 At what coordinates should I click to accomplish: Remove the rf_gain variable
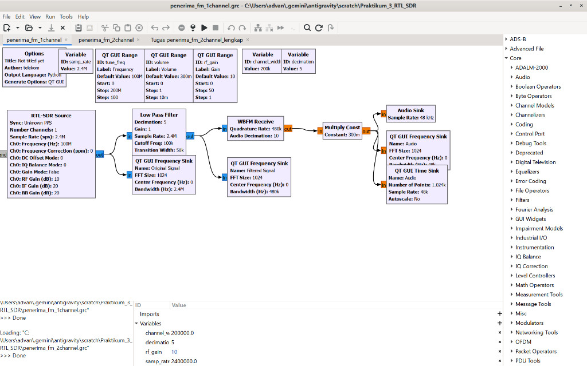click(x=499, y=352)
